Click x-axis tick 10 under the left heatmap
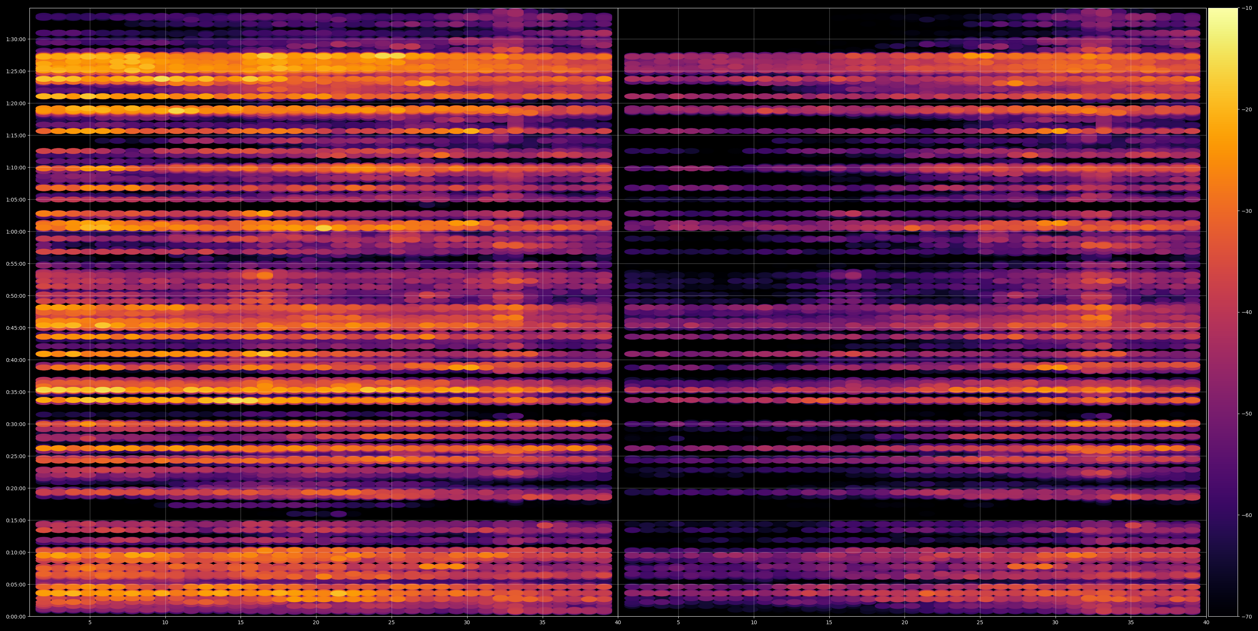The height and width of the screenshot is (631, 1258). pos(165,623)
